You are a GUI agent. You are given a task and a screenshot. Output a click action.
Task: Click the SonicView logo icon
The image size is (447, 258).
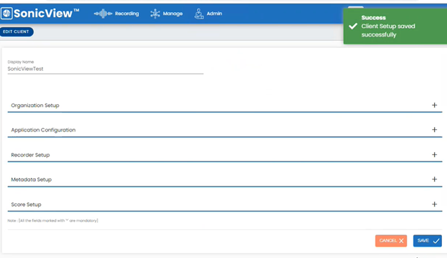tap(6, 14)
